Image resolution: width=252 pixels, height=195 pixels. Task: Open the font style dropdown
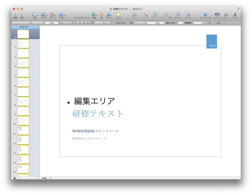(x=38, y=23)
